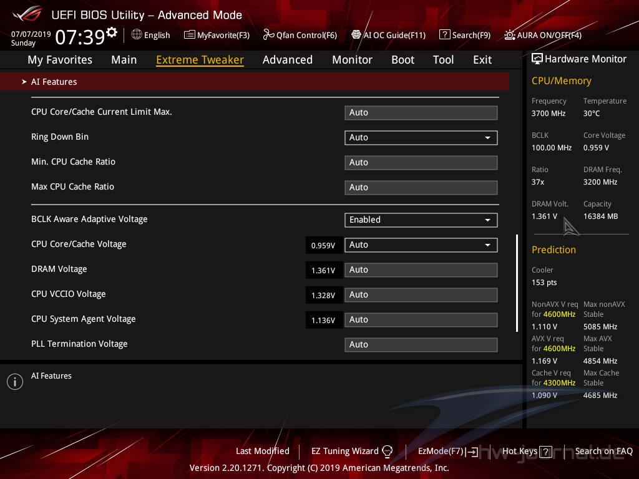This screenshot has height=479, width=639.
Task: Click PLL Termination Voltage field
Action: click(421, 344)
